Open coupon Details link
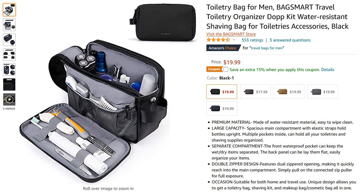 tap(328, 70)
